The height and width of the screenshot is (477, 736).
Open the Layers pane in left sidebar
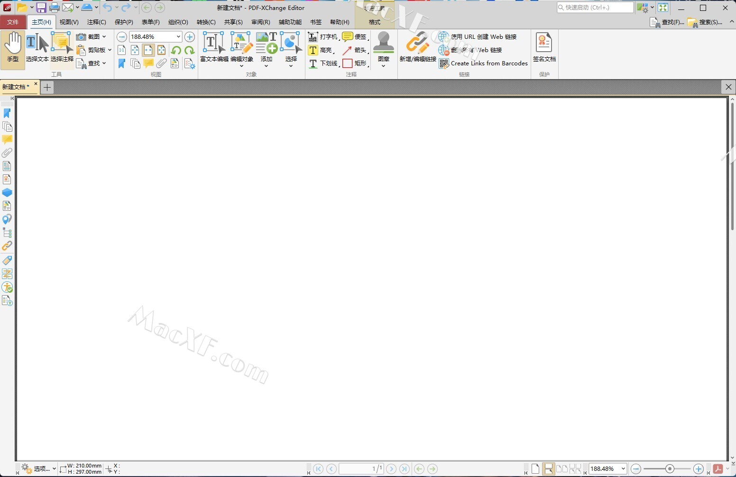pos(7,192)
